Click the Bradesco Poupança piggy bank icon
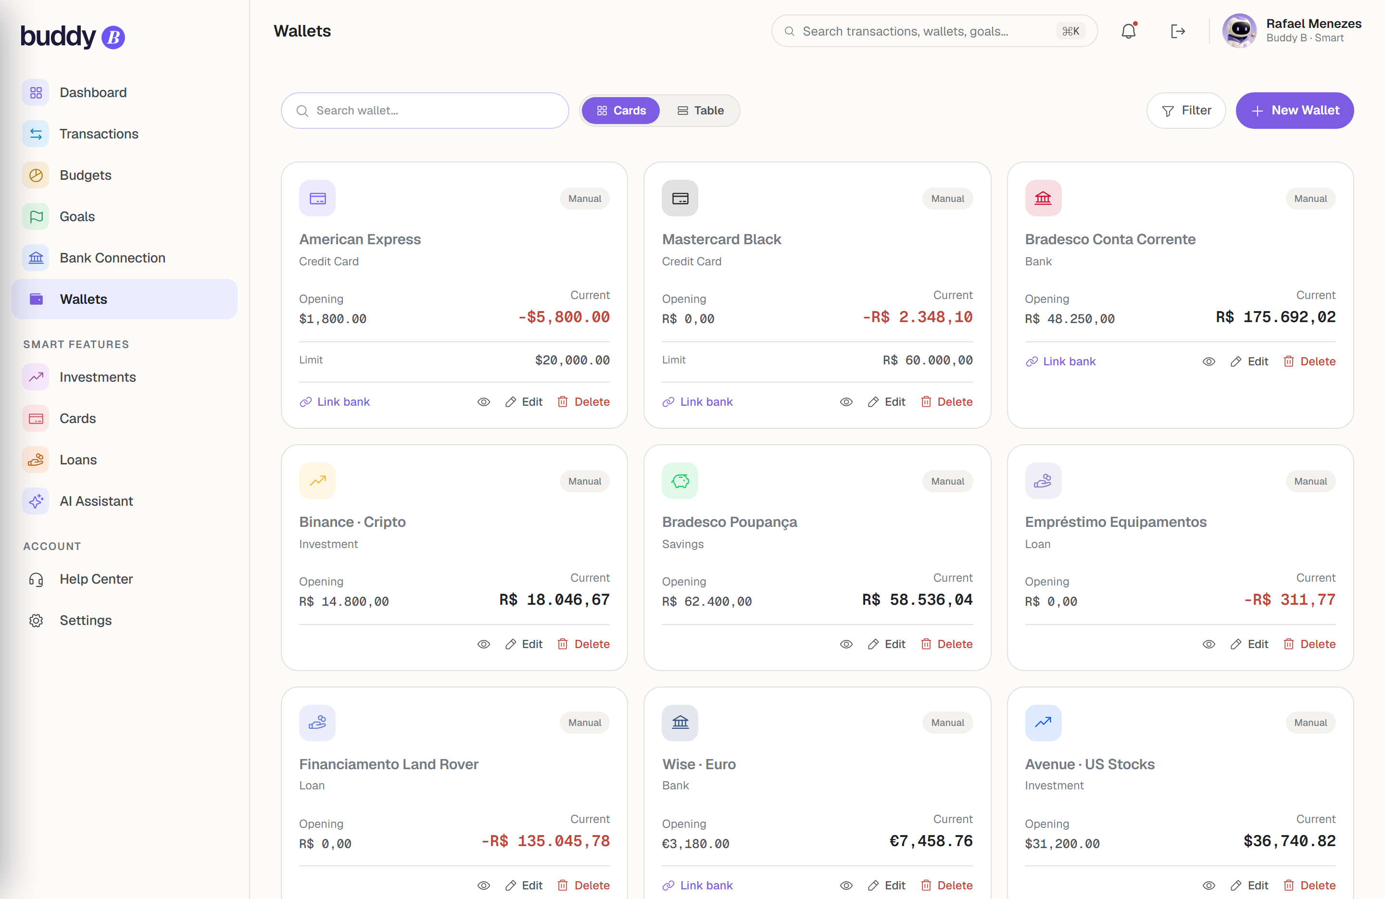The height and width of the screenshot is (899, 1385). point(680,481)
